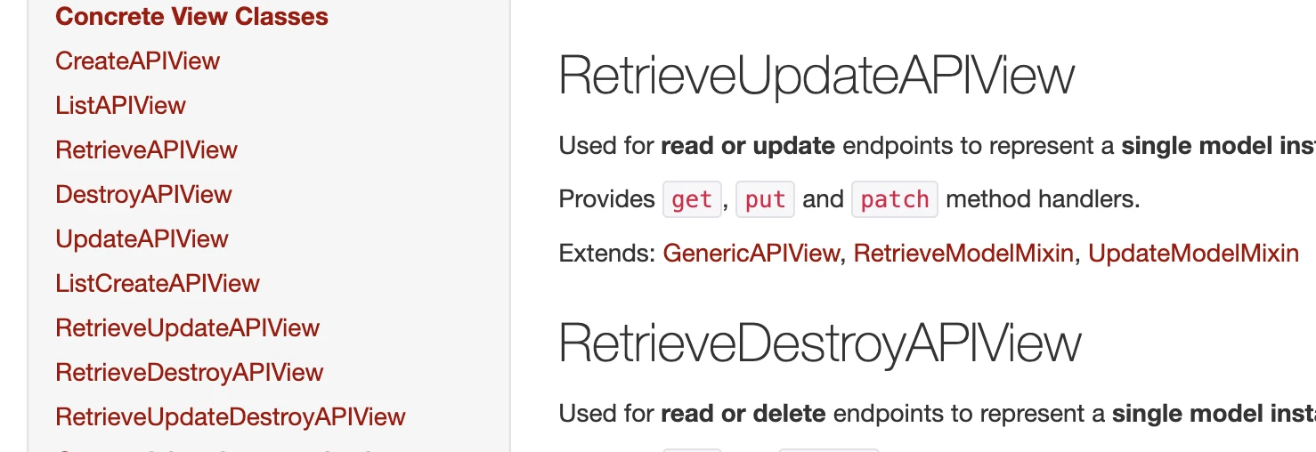The height and width of the screenshot is (452, 1316).
Task: Click the 'put' code label
Action: (x=765, y=199)
